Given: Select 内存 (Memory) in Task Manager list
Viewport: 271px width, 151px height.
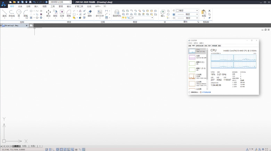Looking at the screenshot, I should point(197,57).
